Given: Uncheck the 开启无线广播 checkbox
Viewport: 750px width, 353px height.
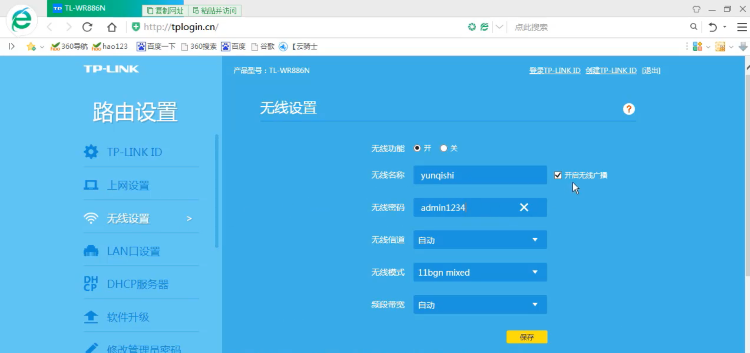Looking at the screenshot, I should coord(558,175).
